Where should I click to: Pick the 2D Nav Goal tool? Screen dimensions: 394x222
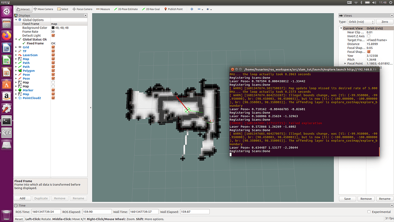pyautogui.click(x=150, y=9)
